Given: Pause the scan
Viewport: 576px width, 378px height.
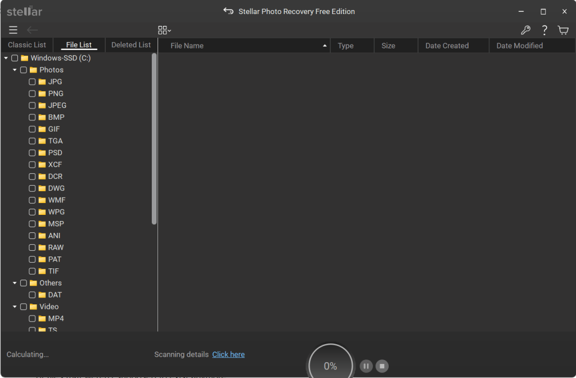Looking at the screenshot, I should click(x=366, y=366).
